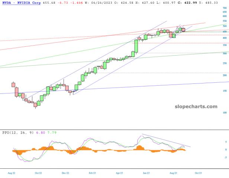Click the 350 price axis label
Viewport: 229px width, 178px height.
(225, 45)
